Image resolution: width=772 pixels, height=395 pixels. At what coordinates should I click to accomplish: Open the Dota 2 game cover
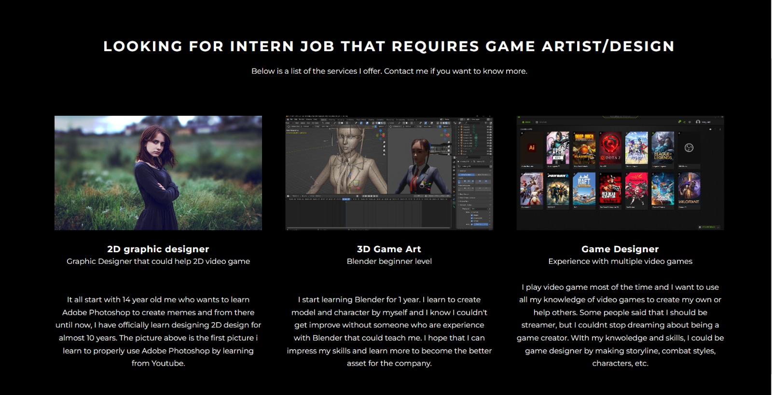pos(610,148)
